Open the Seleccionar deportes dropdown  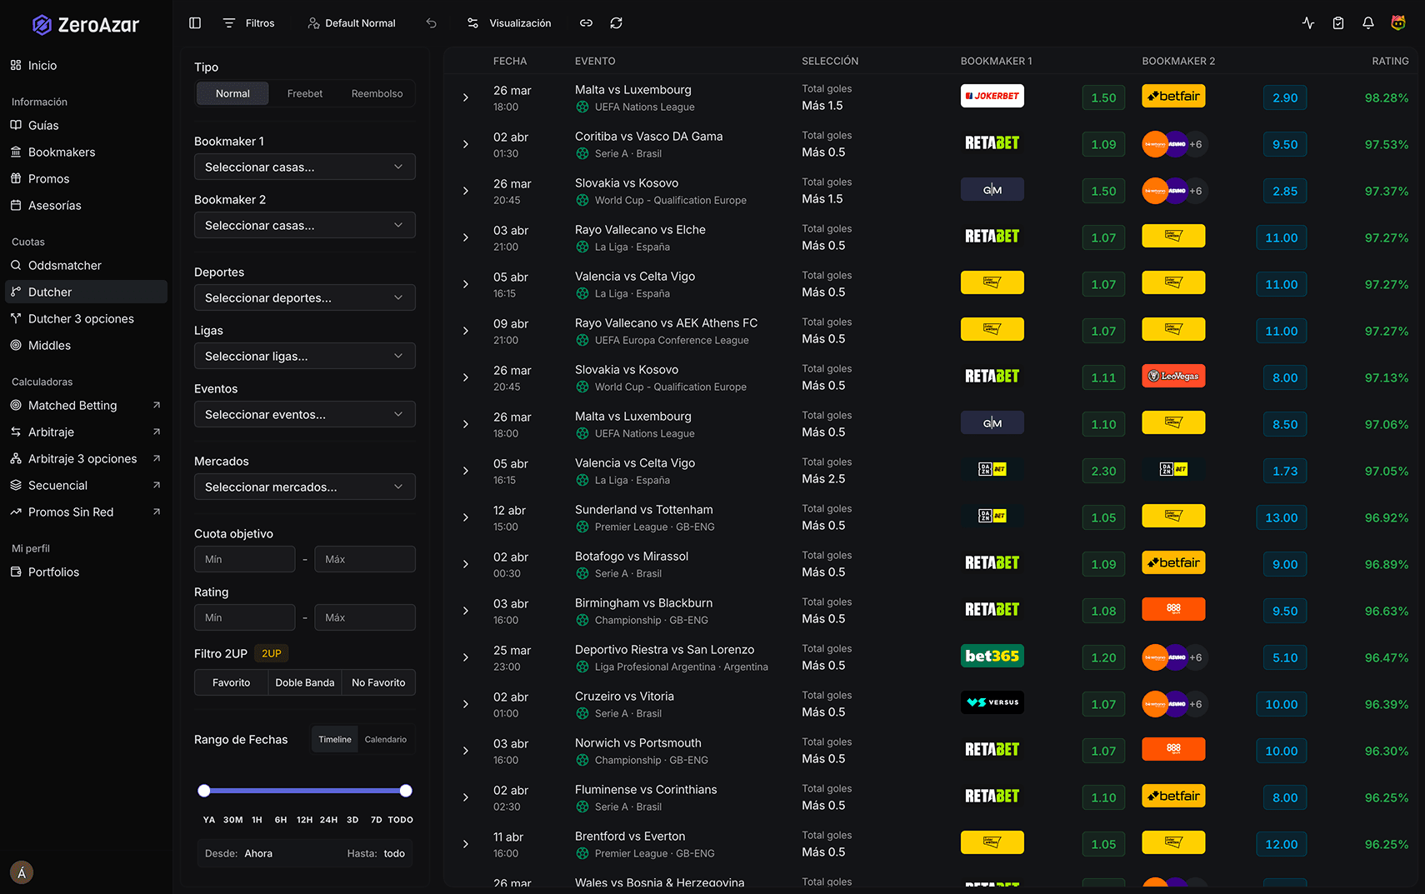[x=305, y=297]
